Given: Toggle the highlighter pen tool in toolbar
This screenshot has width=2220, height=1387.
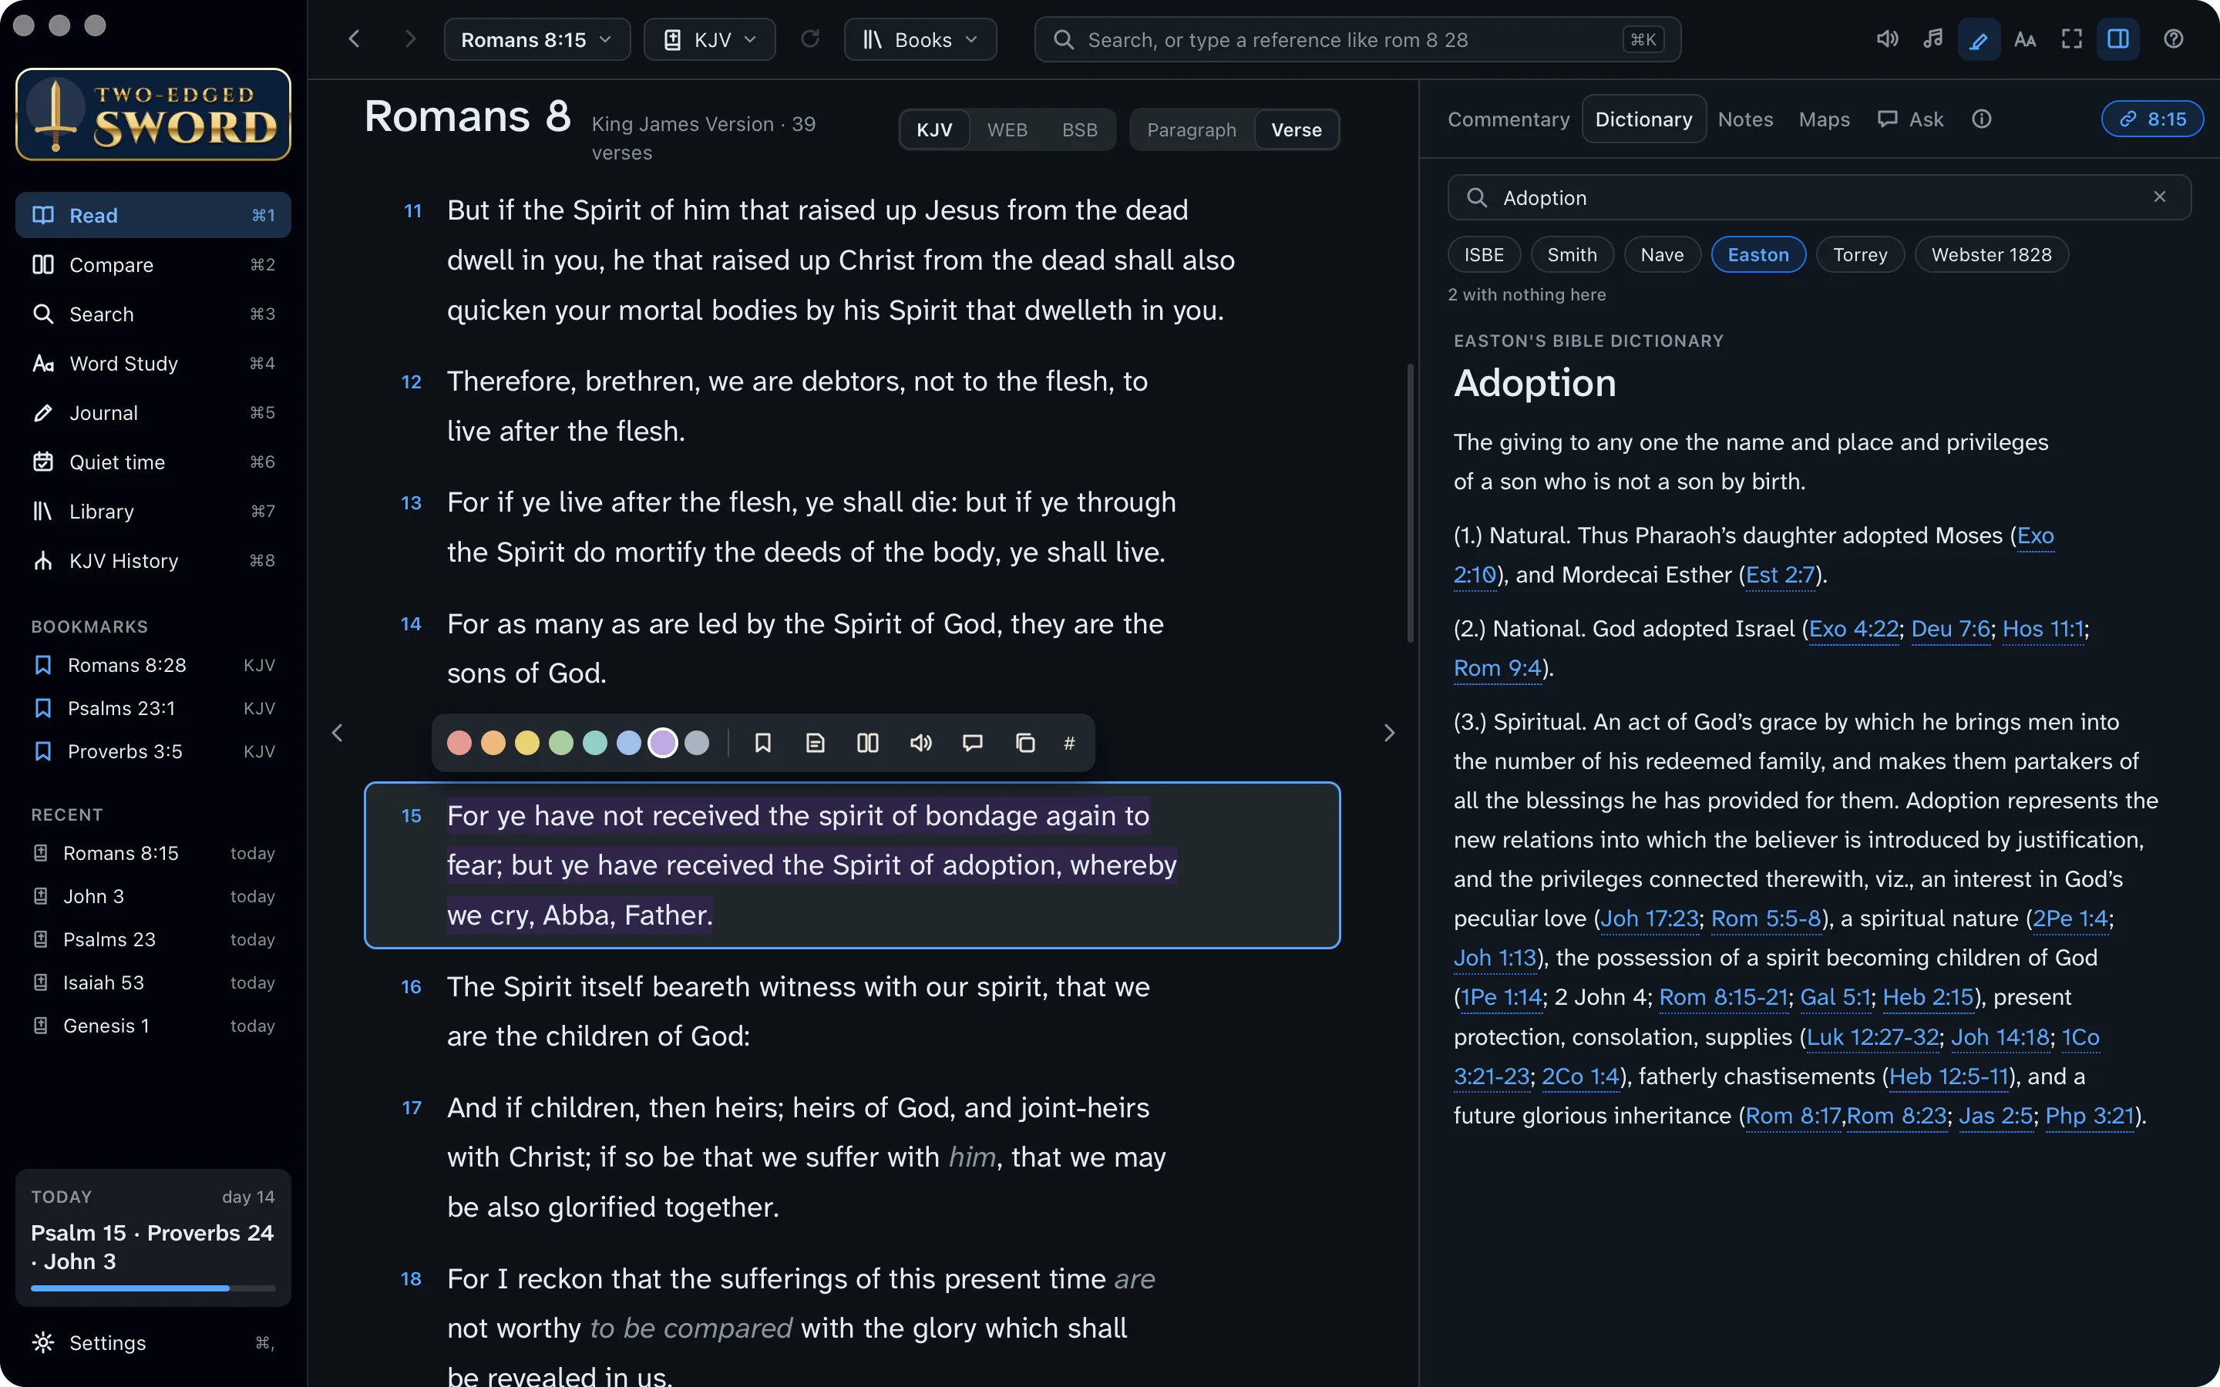Looking at the screenshot, I should click(x=1979, y=39).
